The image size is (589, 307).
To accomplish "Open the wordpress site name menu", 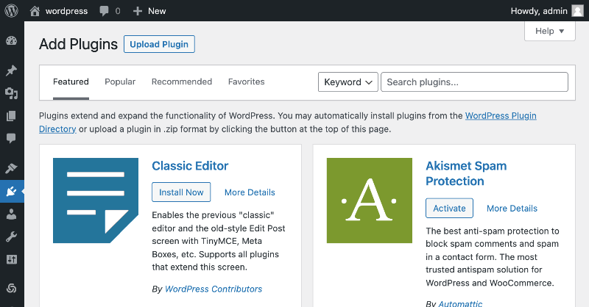I will click(66, 11).
